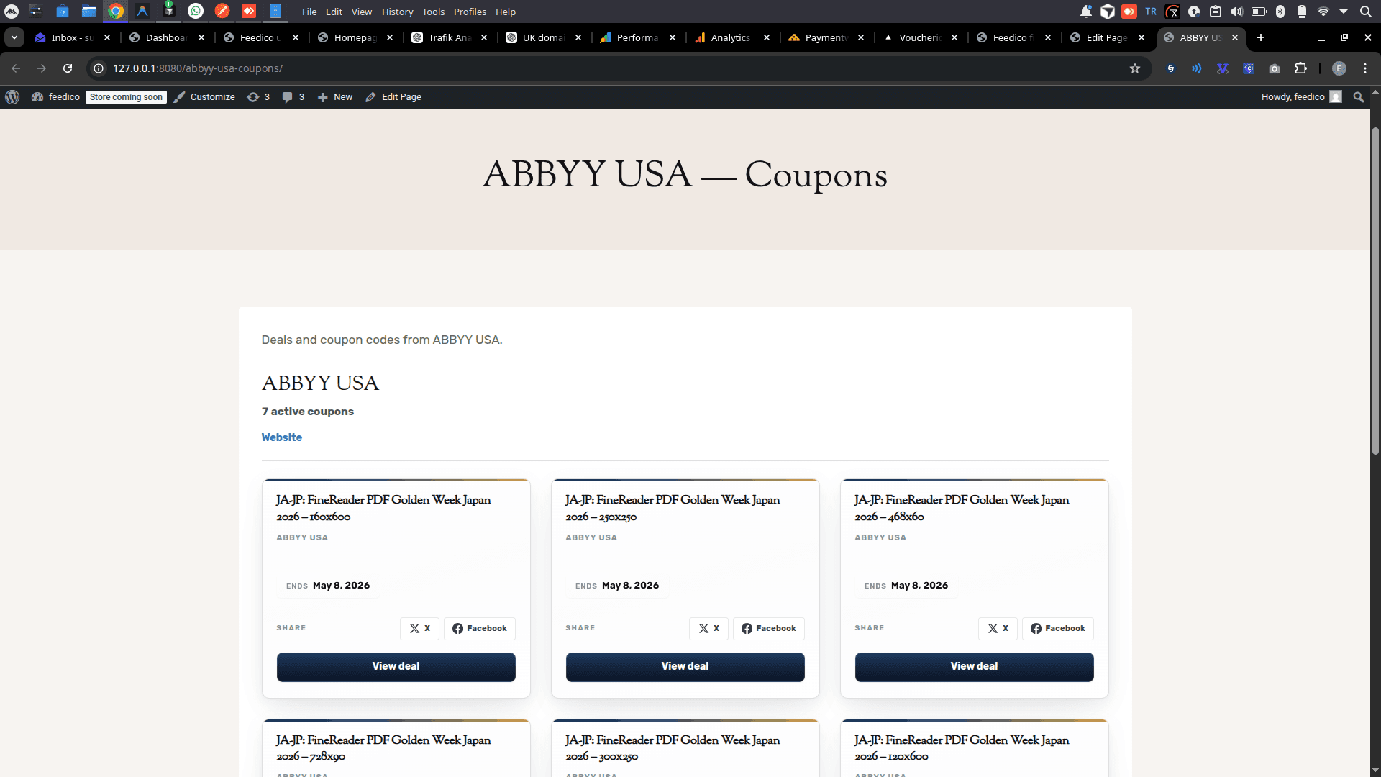Click the Store coming soon badge
1381x777 pixels.
(x=126, y=97)
